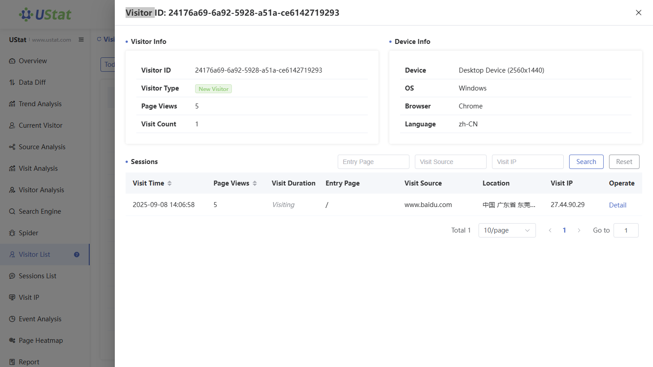Click the Spider bug icon

click(12, 233)
